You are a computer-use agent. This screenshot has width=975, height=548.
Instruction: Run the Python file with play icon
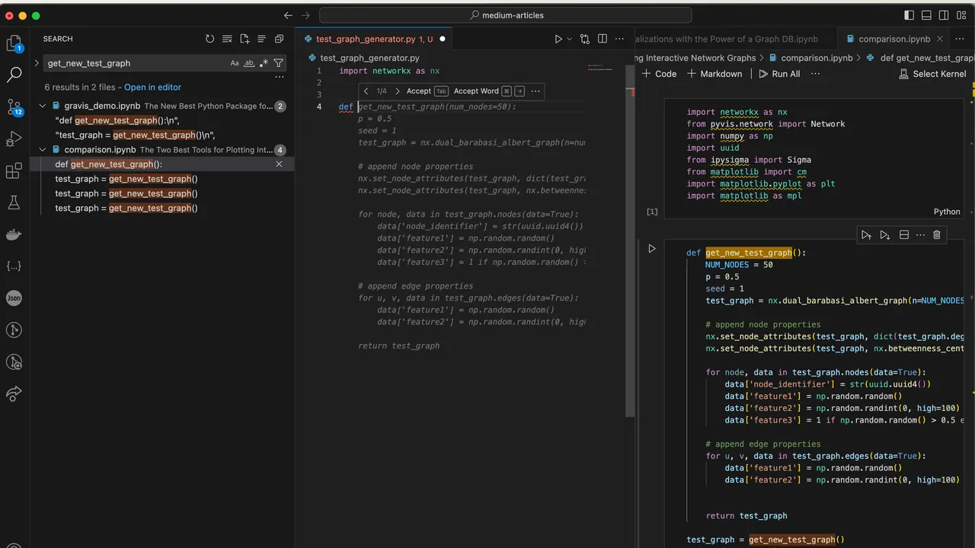tap(558, 39)
